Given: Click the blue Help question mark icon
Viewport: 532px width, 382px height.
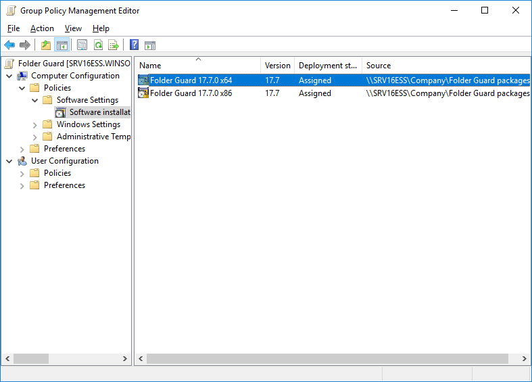Looking at the screenshot, I should (x=135, y=45).
